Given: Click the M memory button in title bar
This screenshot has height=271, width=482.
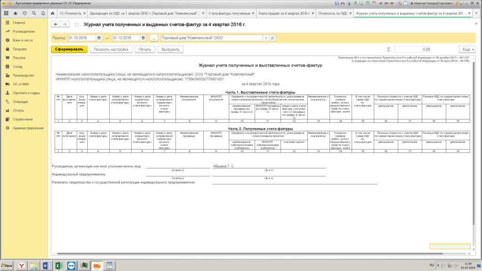Looking at the screenshot, I should pos(381,3).
